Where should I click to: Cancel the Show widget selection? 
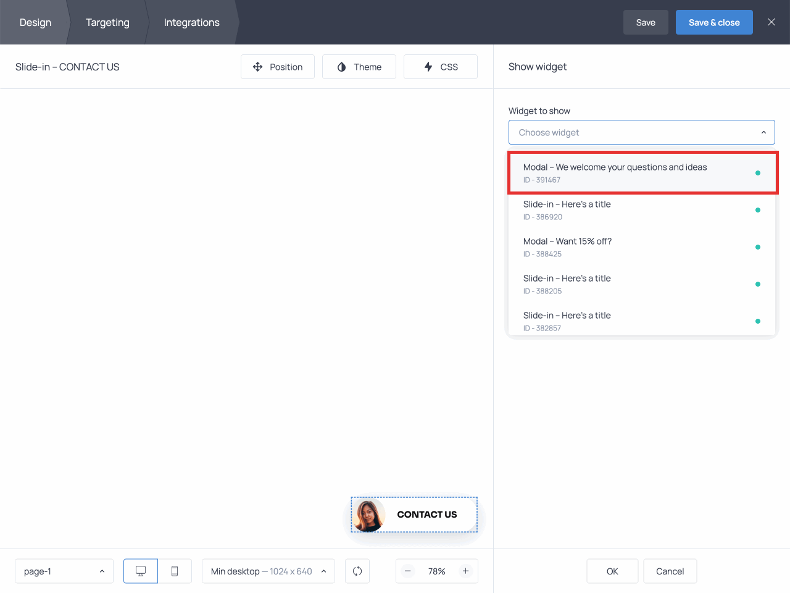click(x=670, y=571)
